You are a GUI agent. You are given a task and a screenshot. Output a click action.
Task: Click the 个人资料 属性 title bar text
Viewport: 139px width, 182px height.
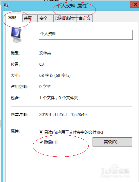coord(72,6)
